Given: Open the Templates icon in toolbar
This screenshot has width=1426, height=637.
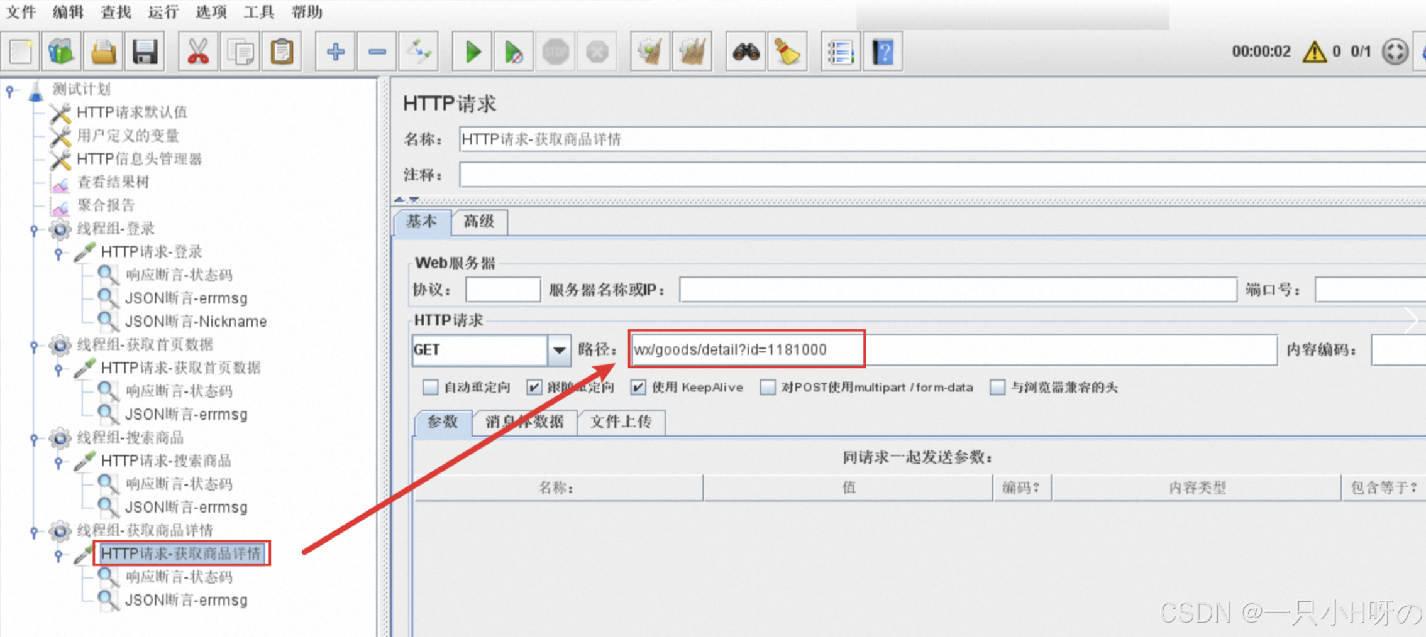Looking at the screenshot, I should (x=62, y=51).
